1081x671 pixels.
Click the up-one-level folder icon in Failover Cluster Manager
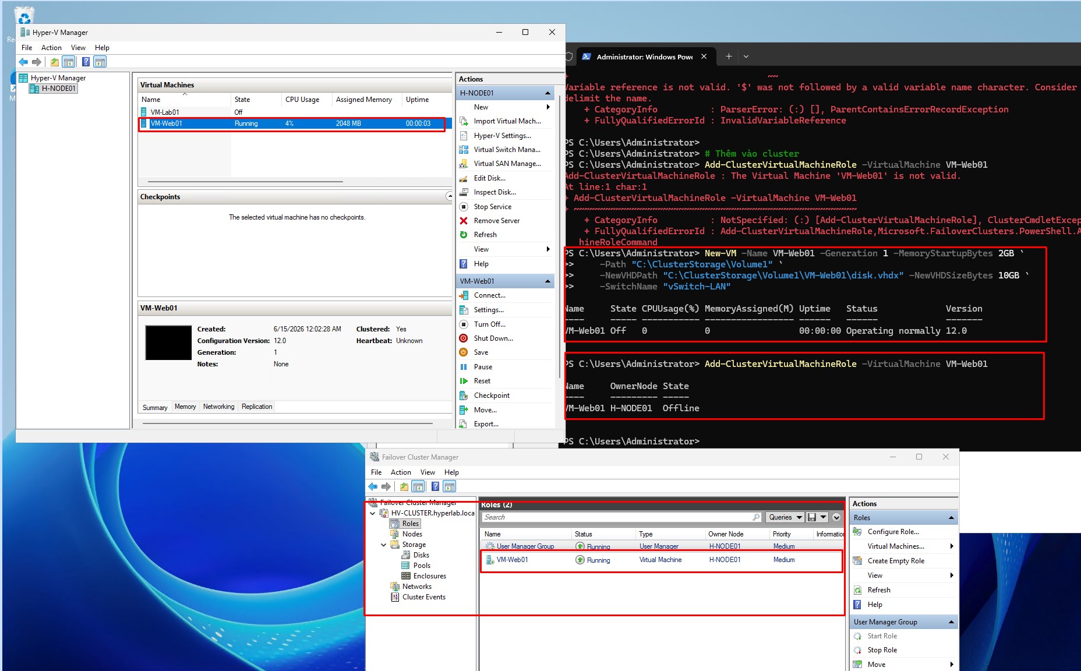(x=404, y=486)
